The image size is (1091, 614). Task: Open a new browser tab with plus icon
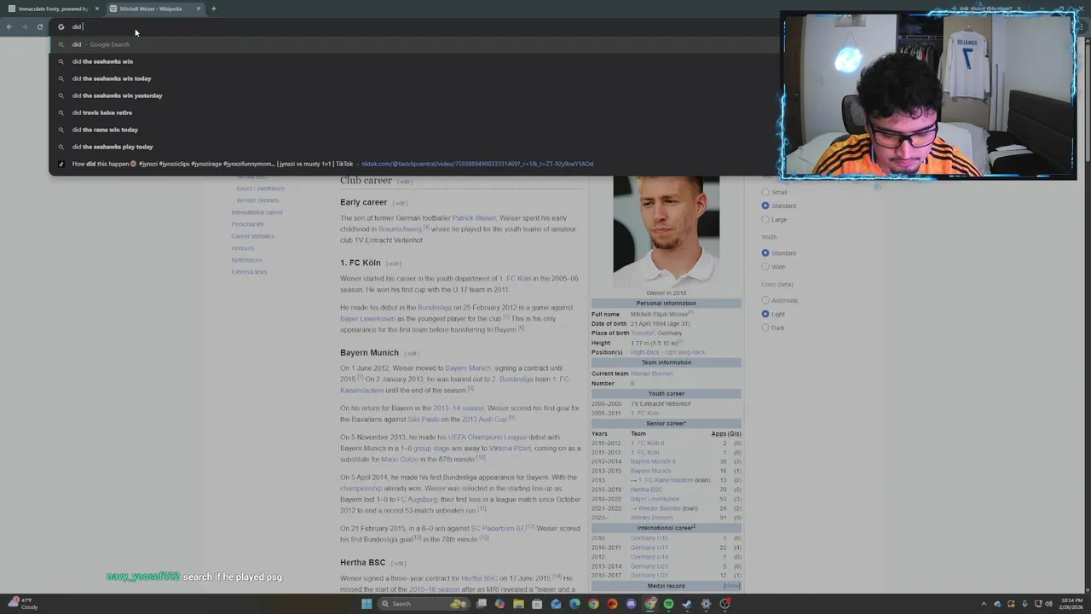[213, 9]
